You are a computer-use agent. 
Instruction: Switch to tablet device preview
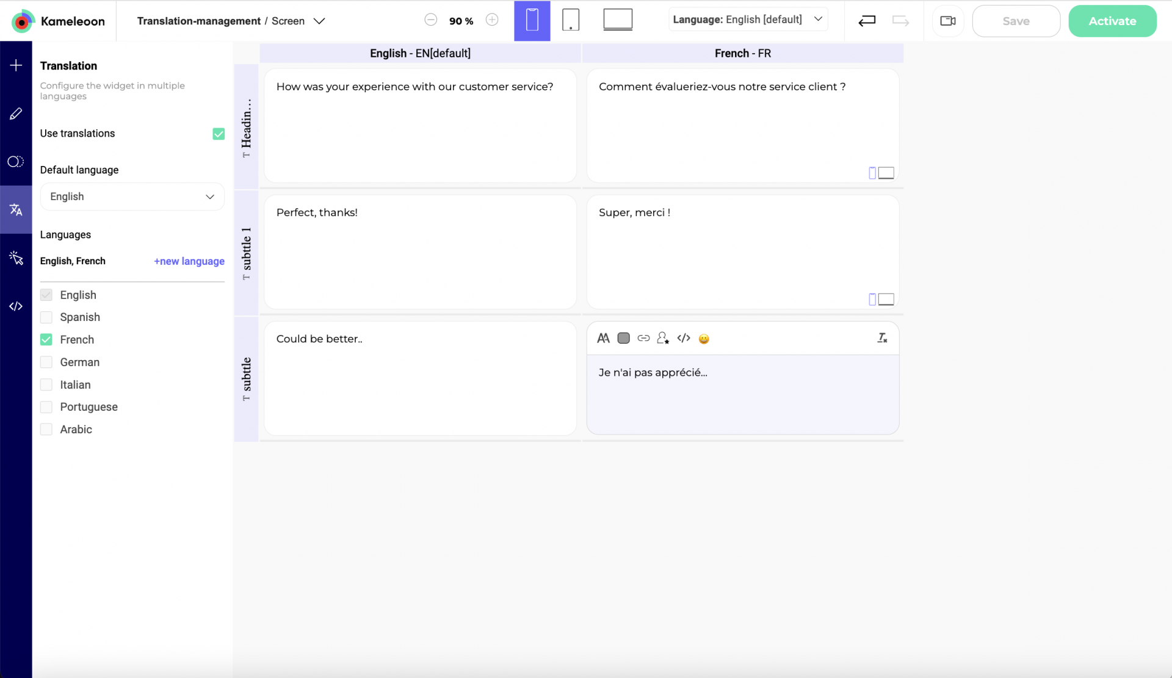(x=570, y=21)
